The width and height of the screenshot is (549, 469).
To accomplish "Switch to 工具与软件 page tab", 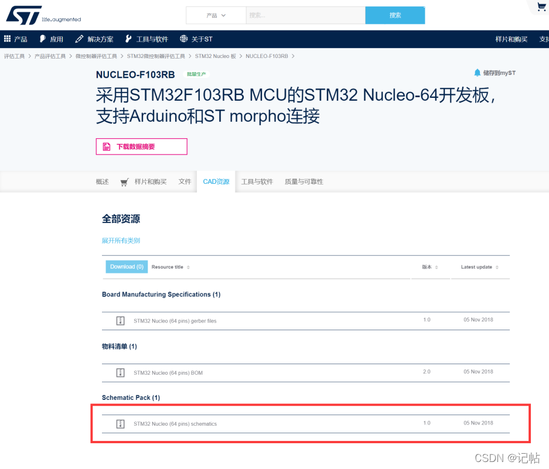I will click(x=257, y=182).
